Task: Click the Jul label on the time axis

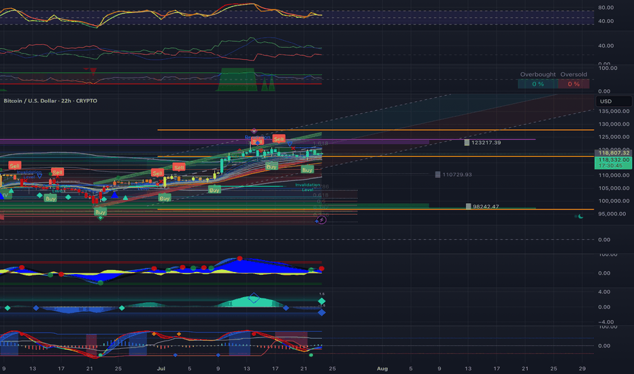Action: 161,369
